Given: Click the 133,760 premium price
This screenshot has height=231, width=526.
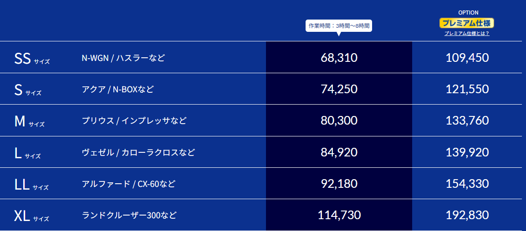Looking at the screenshot, I should [x=467, y=121].
